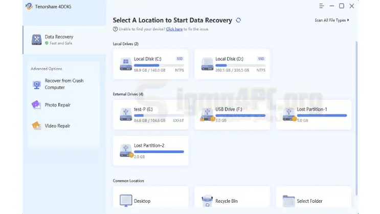Screen dimensions: 380x214
Task: Click the Video Repair icon
Action: [36, 125]
